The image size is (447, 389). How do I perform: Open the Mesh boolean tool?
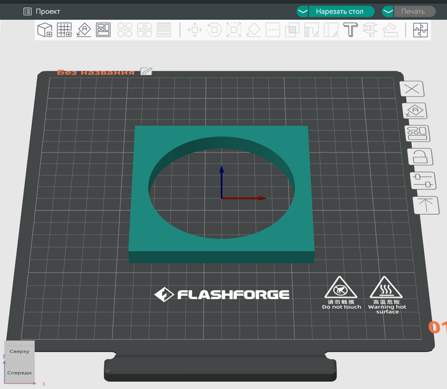point(292,30)
